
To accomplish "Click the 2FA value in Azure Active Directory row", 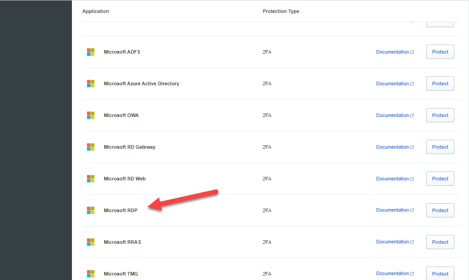I will [x=267, y=84].
